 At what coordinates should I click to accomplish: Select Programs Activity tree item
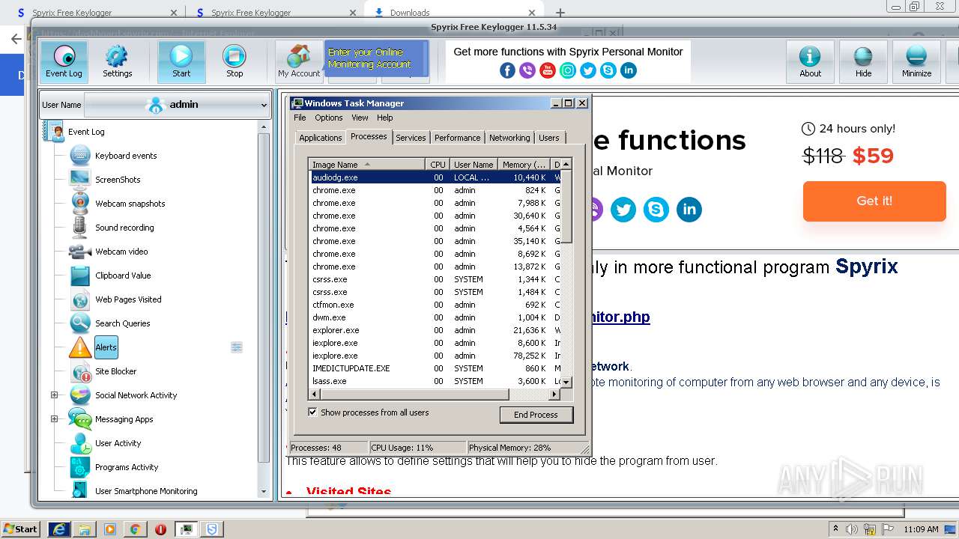tap(127, 467)
